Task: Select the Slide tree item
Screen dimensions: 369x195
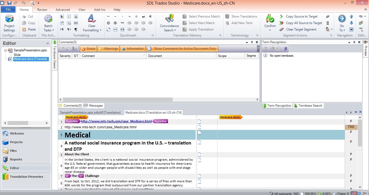Action: point(17,55)
